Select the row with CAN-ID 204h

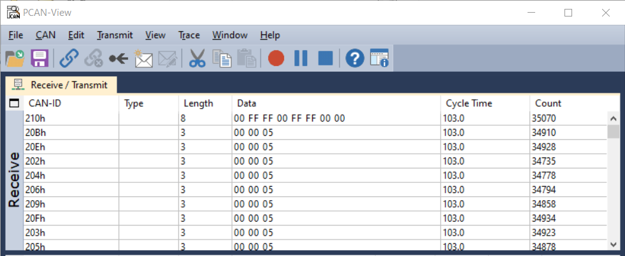point(315,175)
